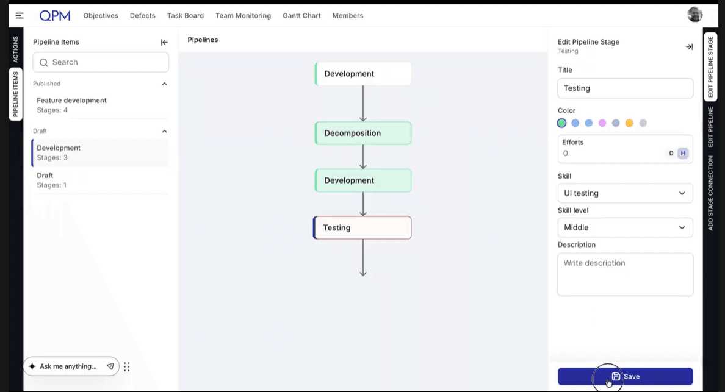The width and height of the screenshot is (725, 392).
Task: Click the Title field containing Testing
Action: click(625, 88)
